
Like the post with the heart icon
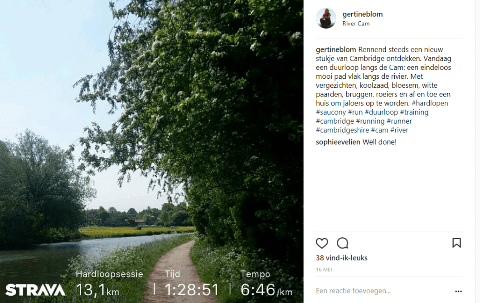(322, 243)
